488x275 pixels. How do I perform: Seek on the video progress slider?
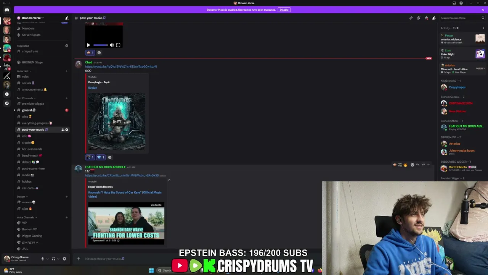click(101, 45)
